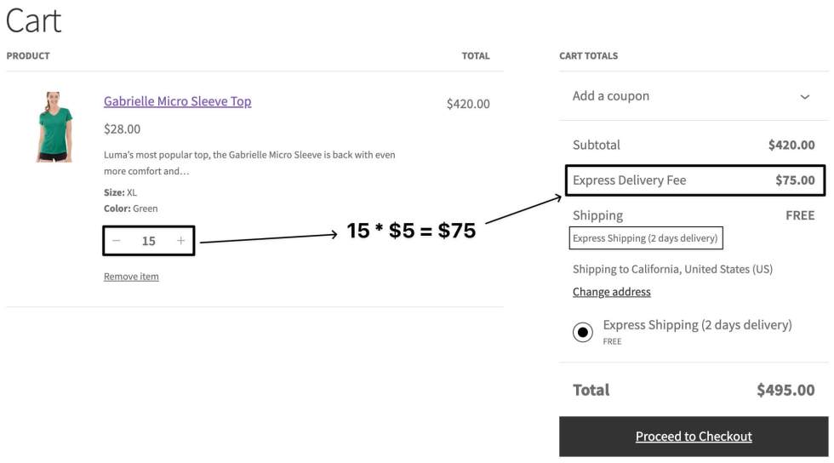This screenshot has height=463, width=834.
Task: Decrease quantity with the minus icon
Action: pos(117,241)
